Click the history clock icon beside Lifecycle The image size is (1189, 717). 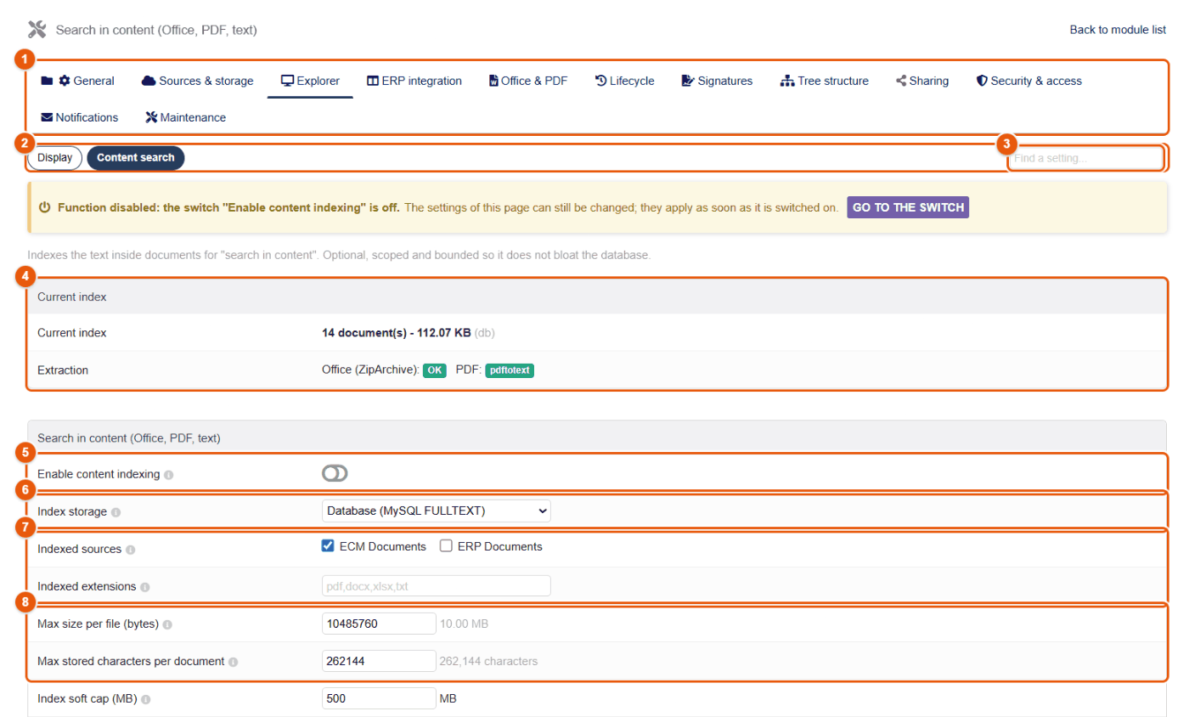click(601, 81)
